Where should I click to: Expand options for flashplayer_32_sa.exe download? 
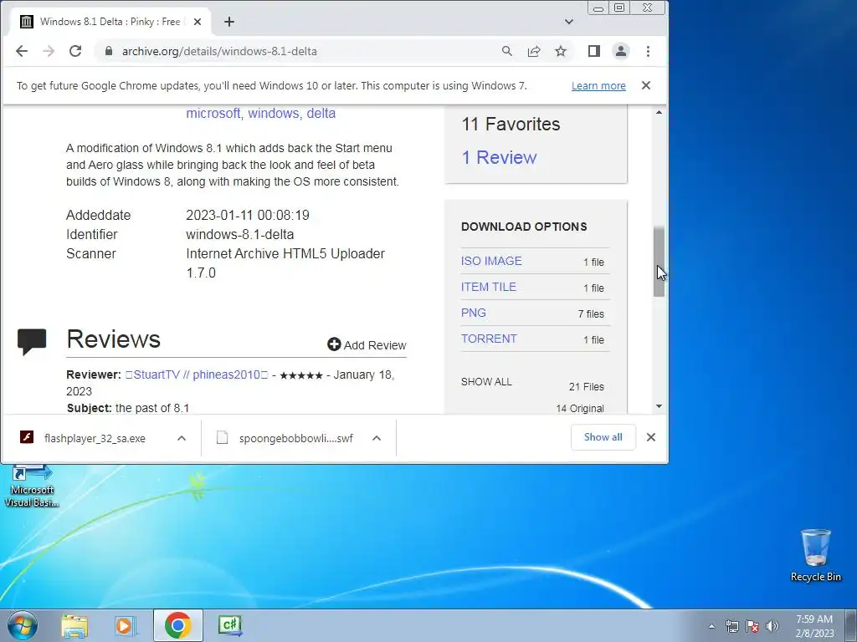click(182, 438)
